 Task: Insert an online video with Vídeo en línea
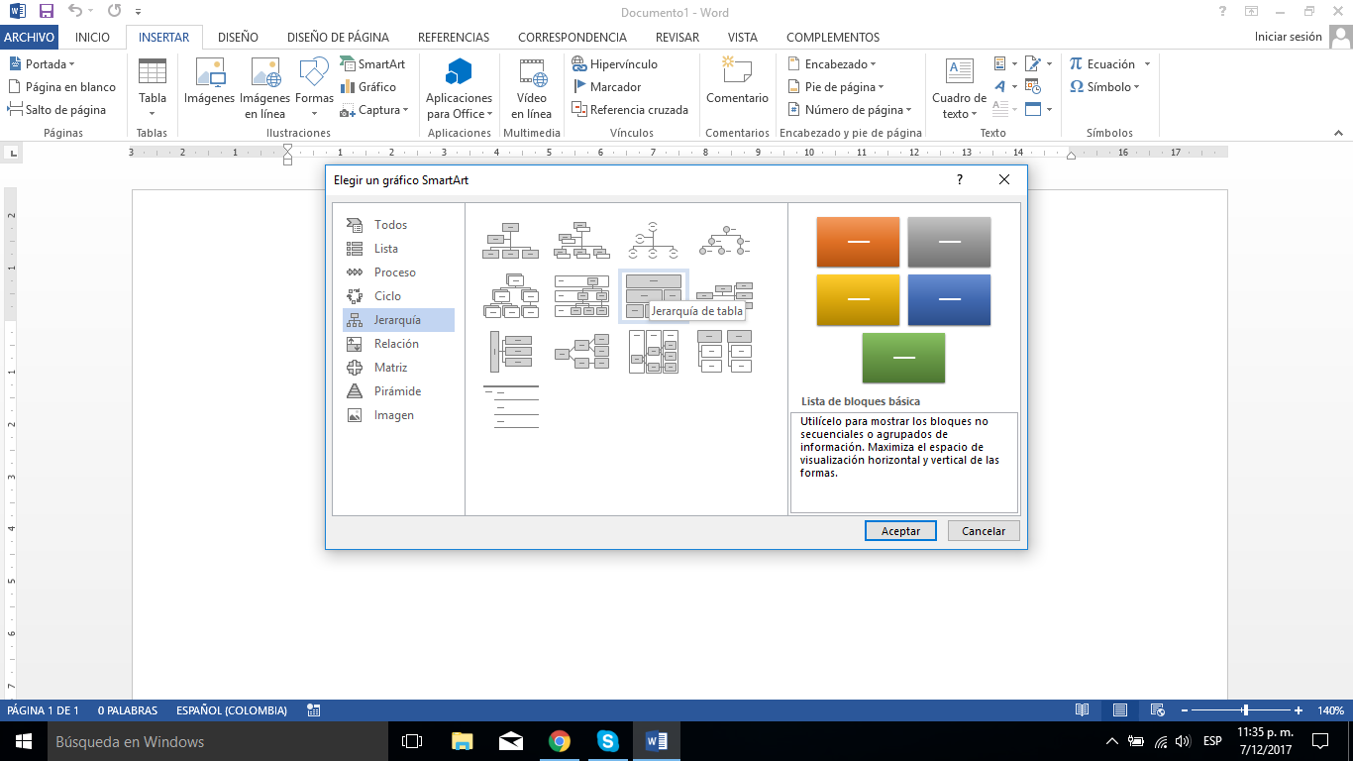pyautogui.click(x=532, y=87)
